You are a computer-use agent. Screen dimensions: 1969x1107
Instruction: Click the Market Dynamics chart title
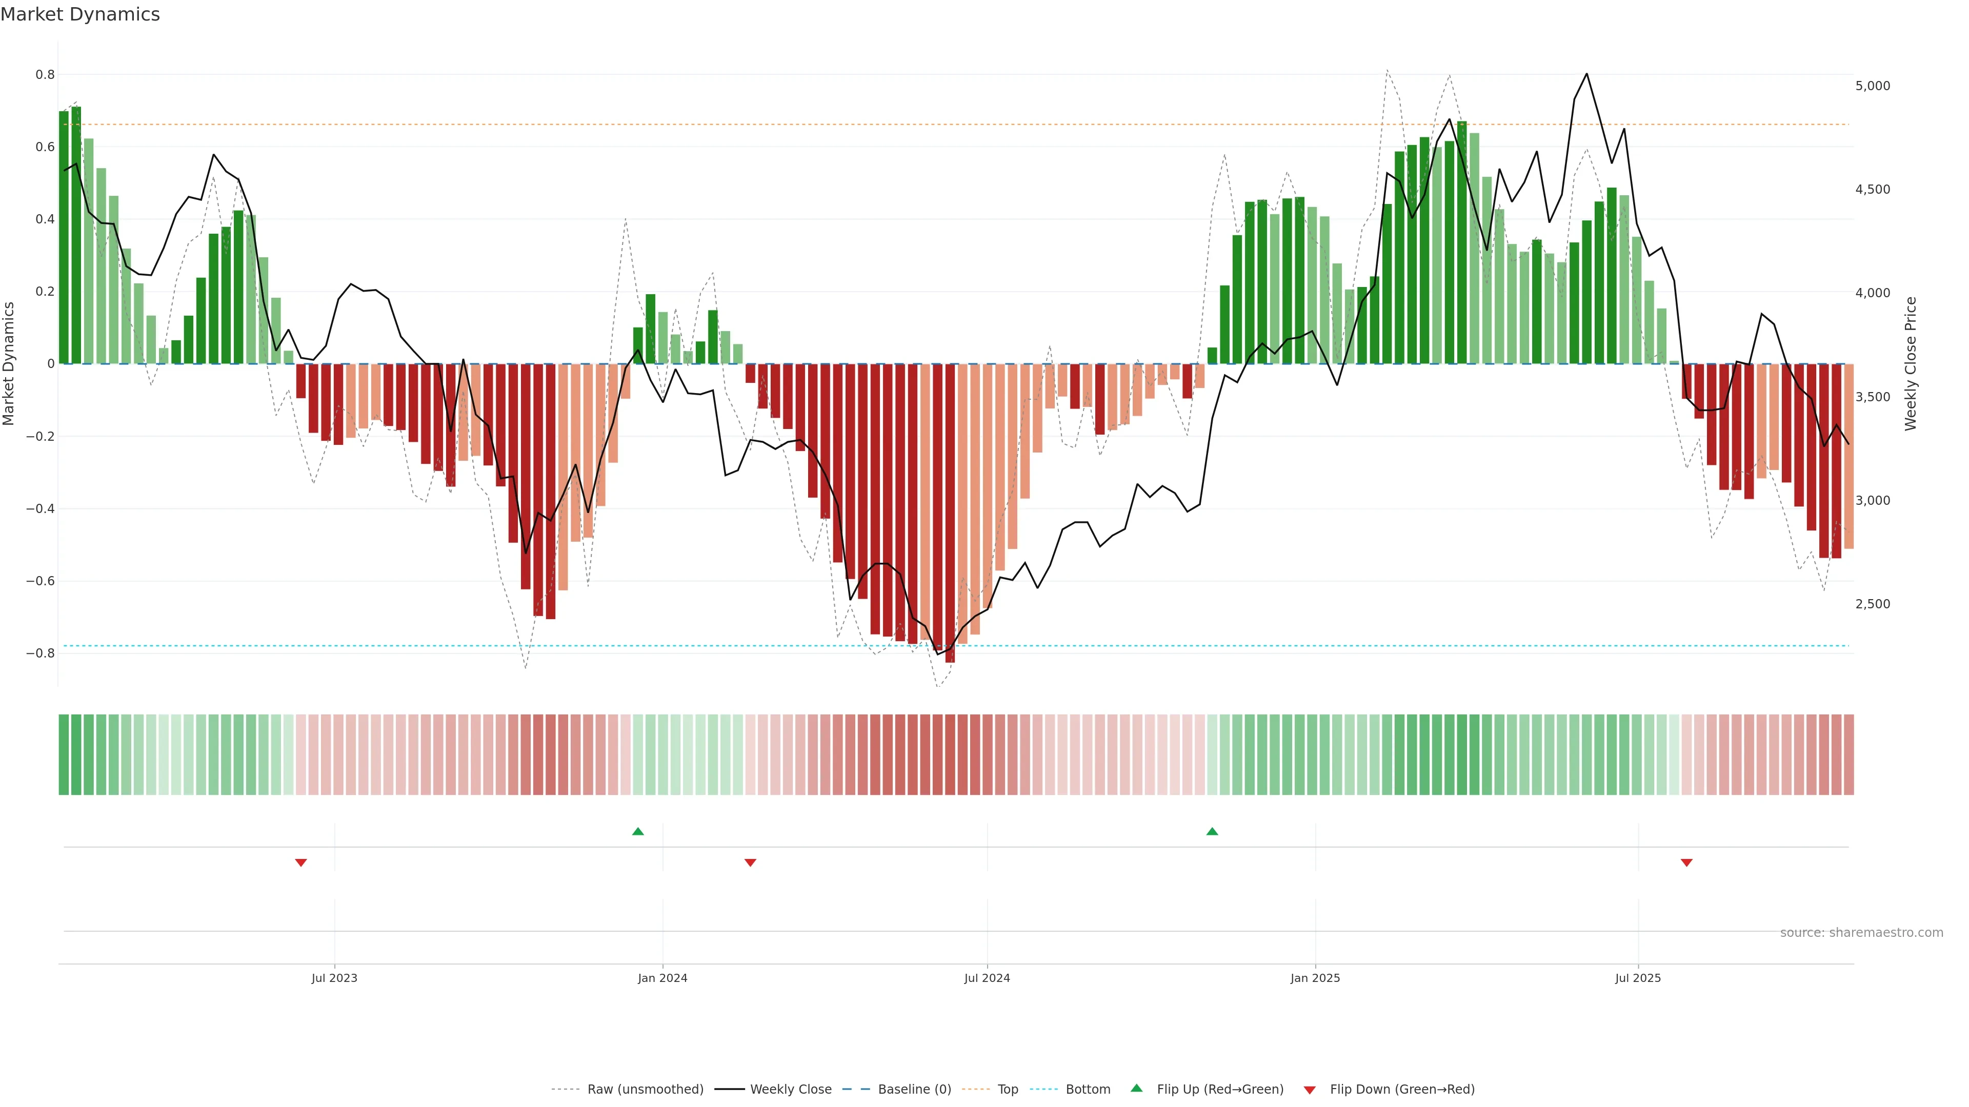(81, 14)
